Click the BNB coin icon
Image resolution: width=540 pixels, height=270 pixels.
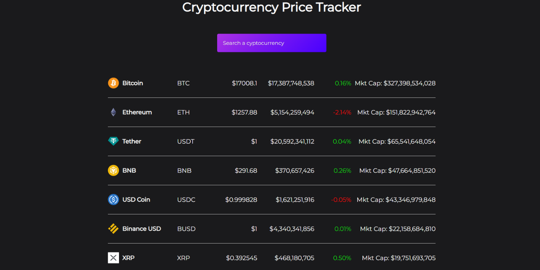click(x=113, y=170)
